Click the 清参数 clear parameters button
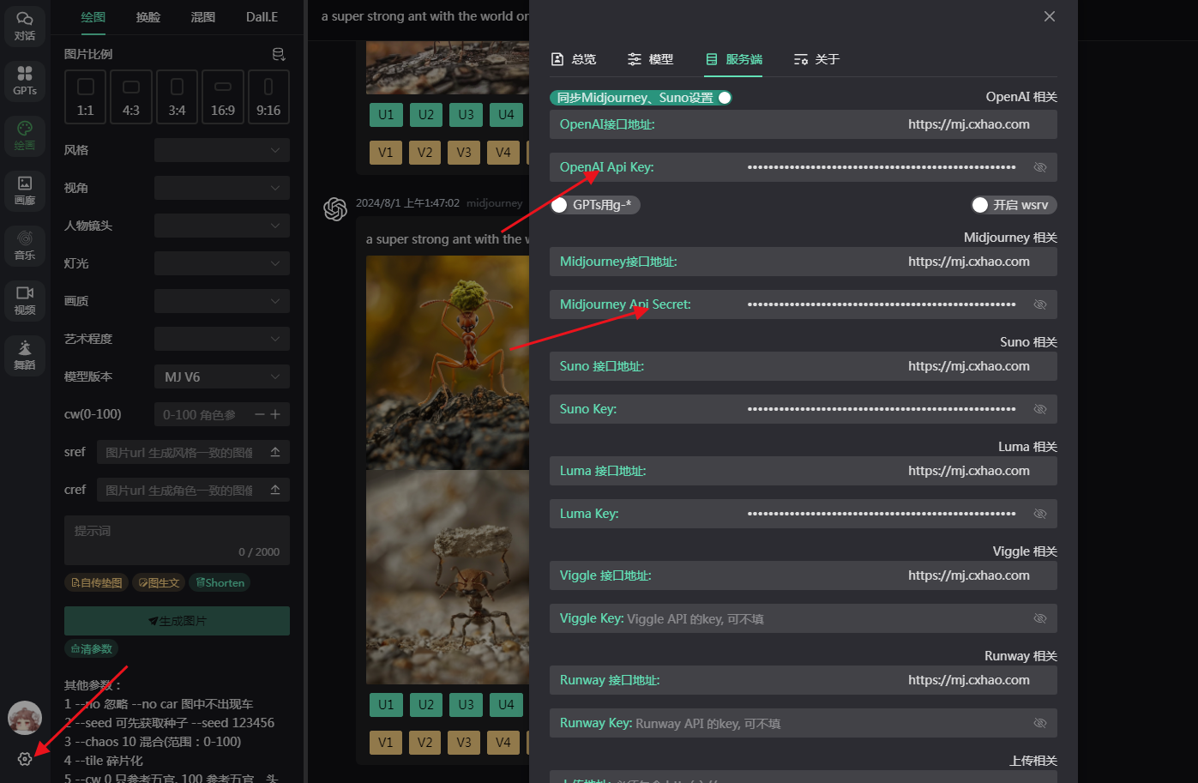 (x=91, y=649)
